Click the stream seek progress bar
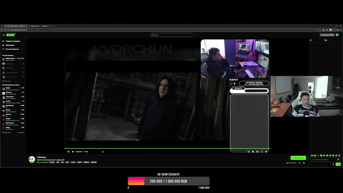The image size is (343, 193). click(x=167, y=148)
